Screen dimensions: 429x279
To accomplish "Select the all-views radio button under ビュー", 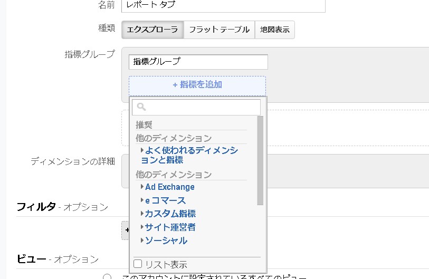I will 108,277.
